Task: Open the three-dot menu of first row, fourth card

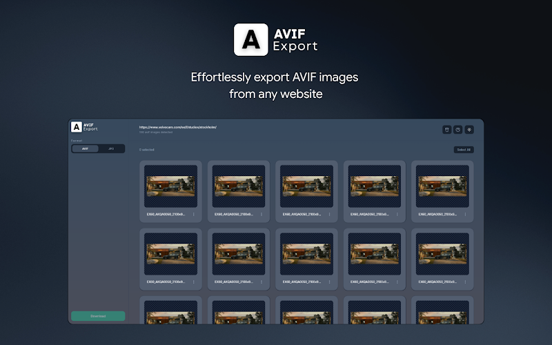Action: click(397, 214)
